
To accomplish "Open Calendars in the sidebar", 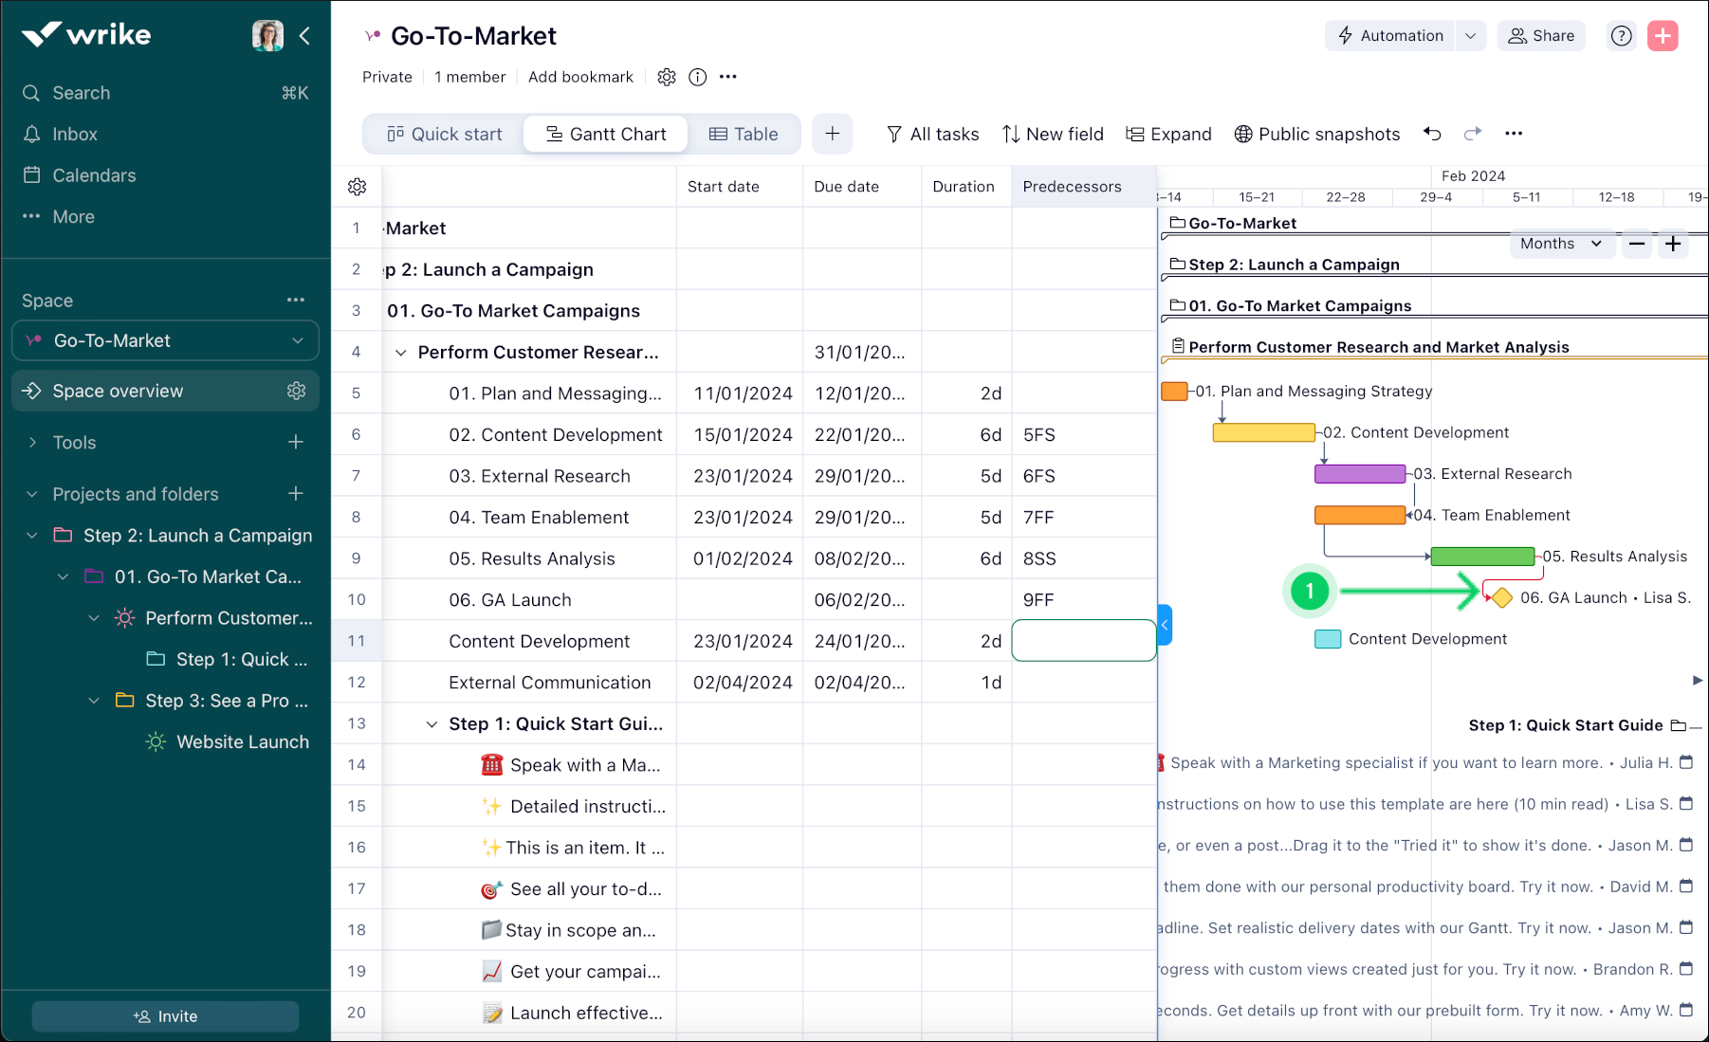I will tap(92, 174).
